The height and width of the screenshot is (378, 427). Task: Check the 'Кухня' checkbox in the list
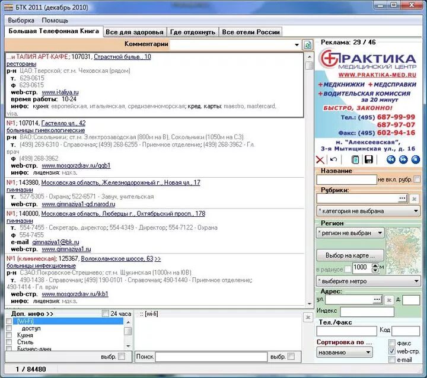click(9, 335)
